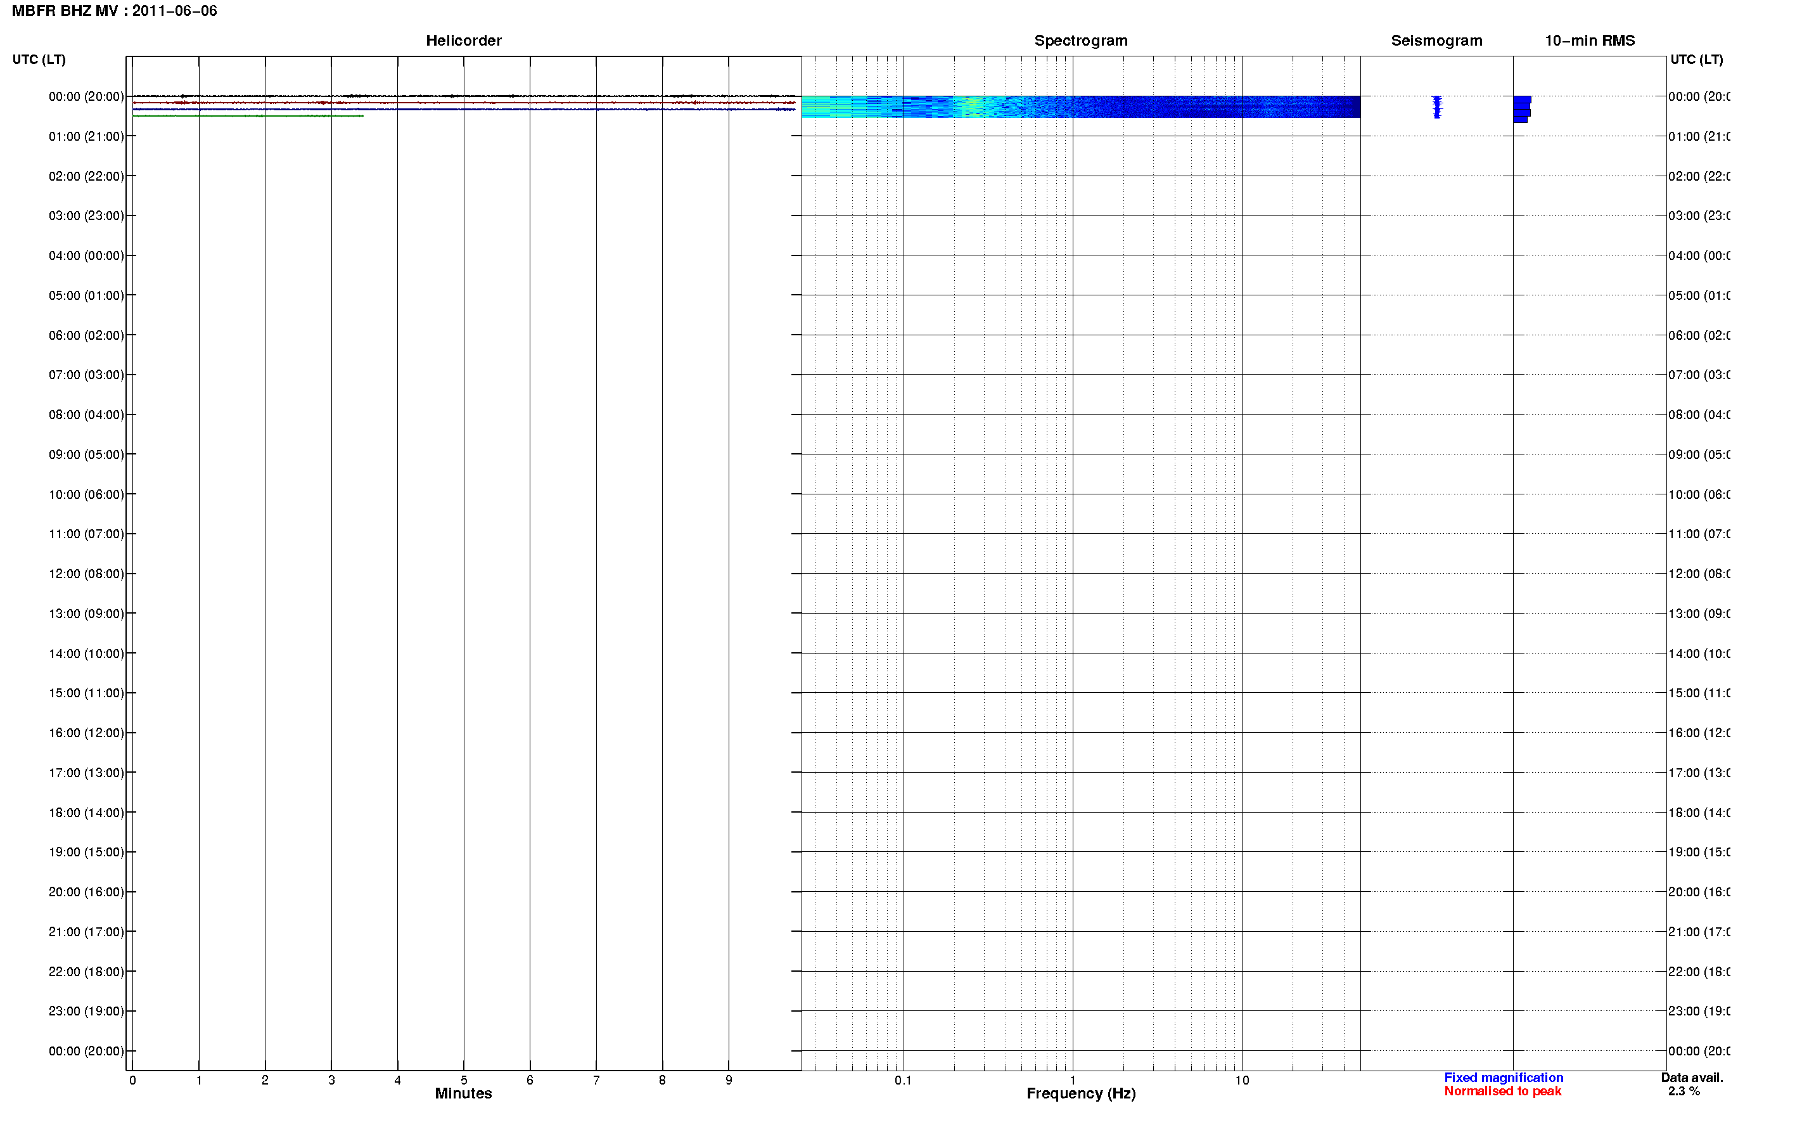Click the Data avail. label
Image resolution: width=1802 pixels, height=1127 pixels.
1692,1078
